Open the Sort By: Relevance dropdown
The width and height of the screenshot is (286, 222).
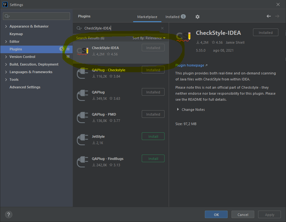coord(149,38)
